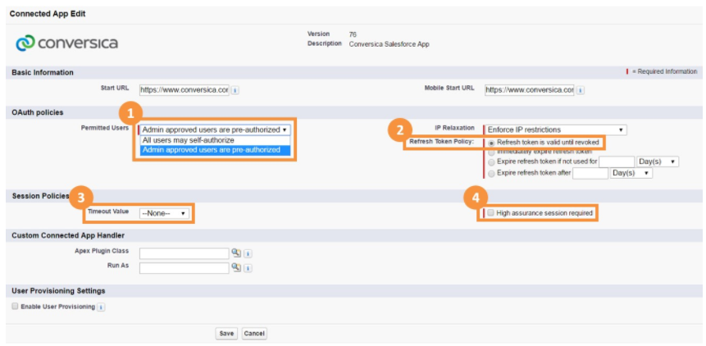Choose Admin approved users are pre-authorized option
The image size is (706, 346).
(215, 150)
